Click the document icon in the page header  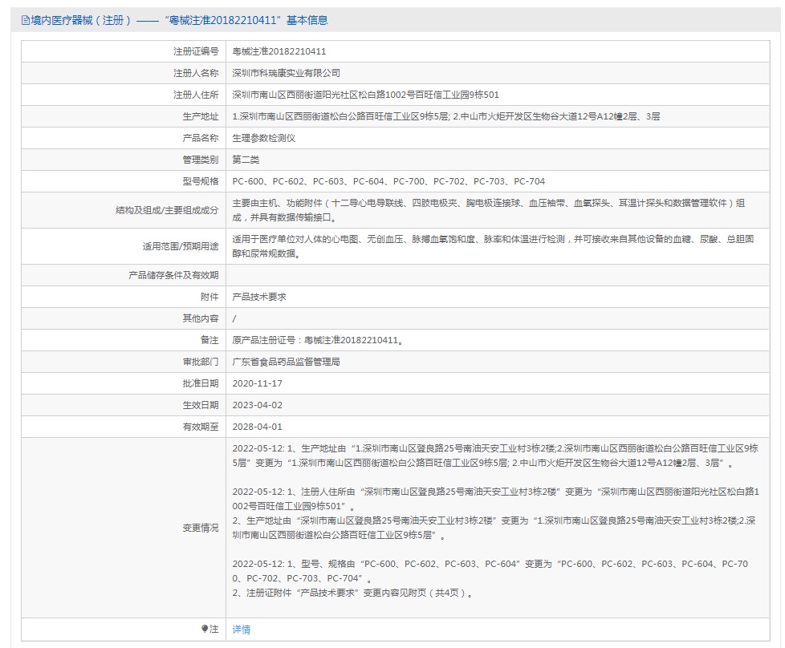coord(25,21)
